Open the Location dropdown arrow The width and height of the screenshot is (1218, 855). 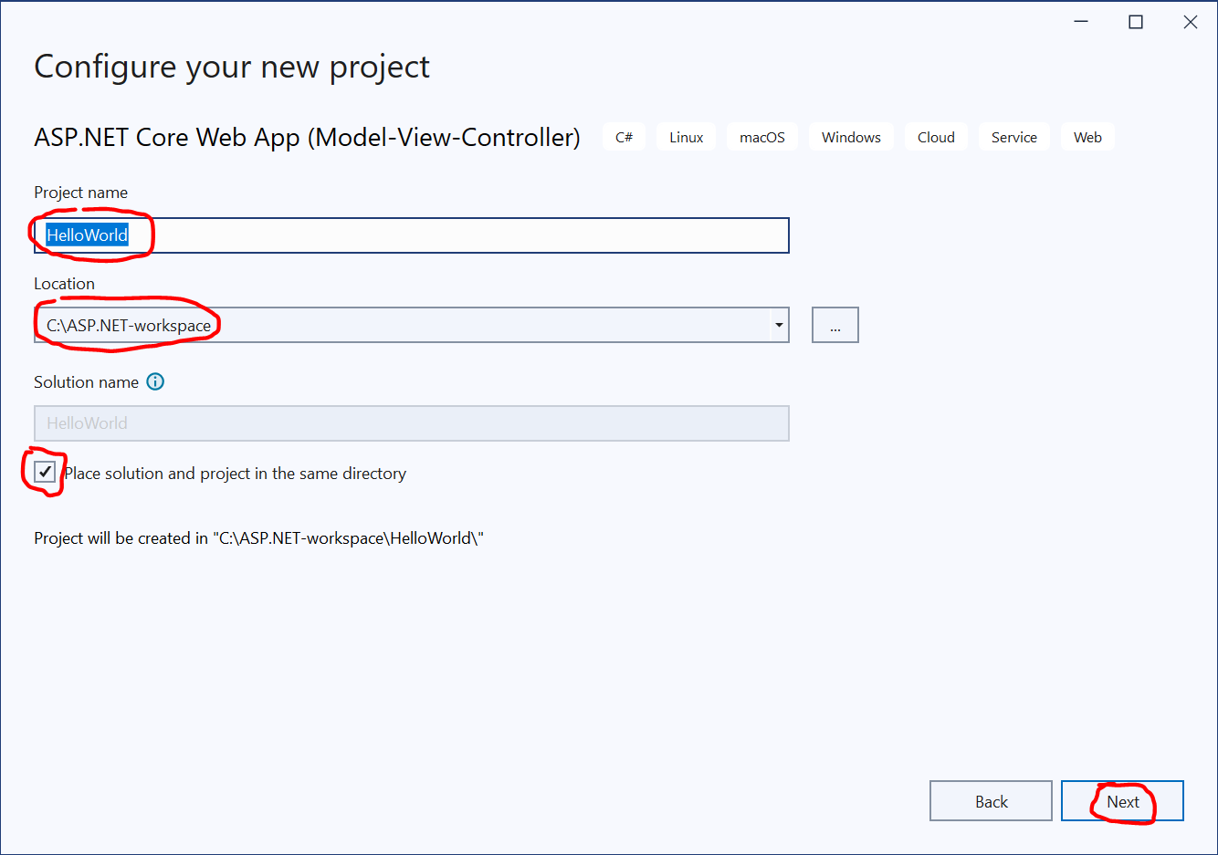coord(779,325)
